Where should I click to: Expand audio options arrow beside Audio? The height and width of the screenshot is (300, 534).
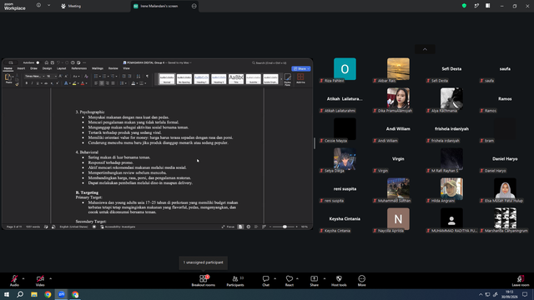coord(23,278)
